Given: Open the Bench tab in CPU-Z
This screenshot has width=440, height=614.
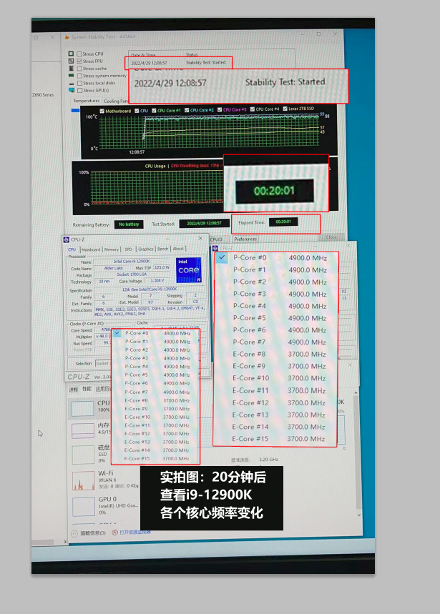Looking at the screenshot, I should (162, 249).
